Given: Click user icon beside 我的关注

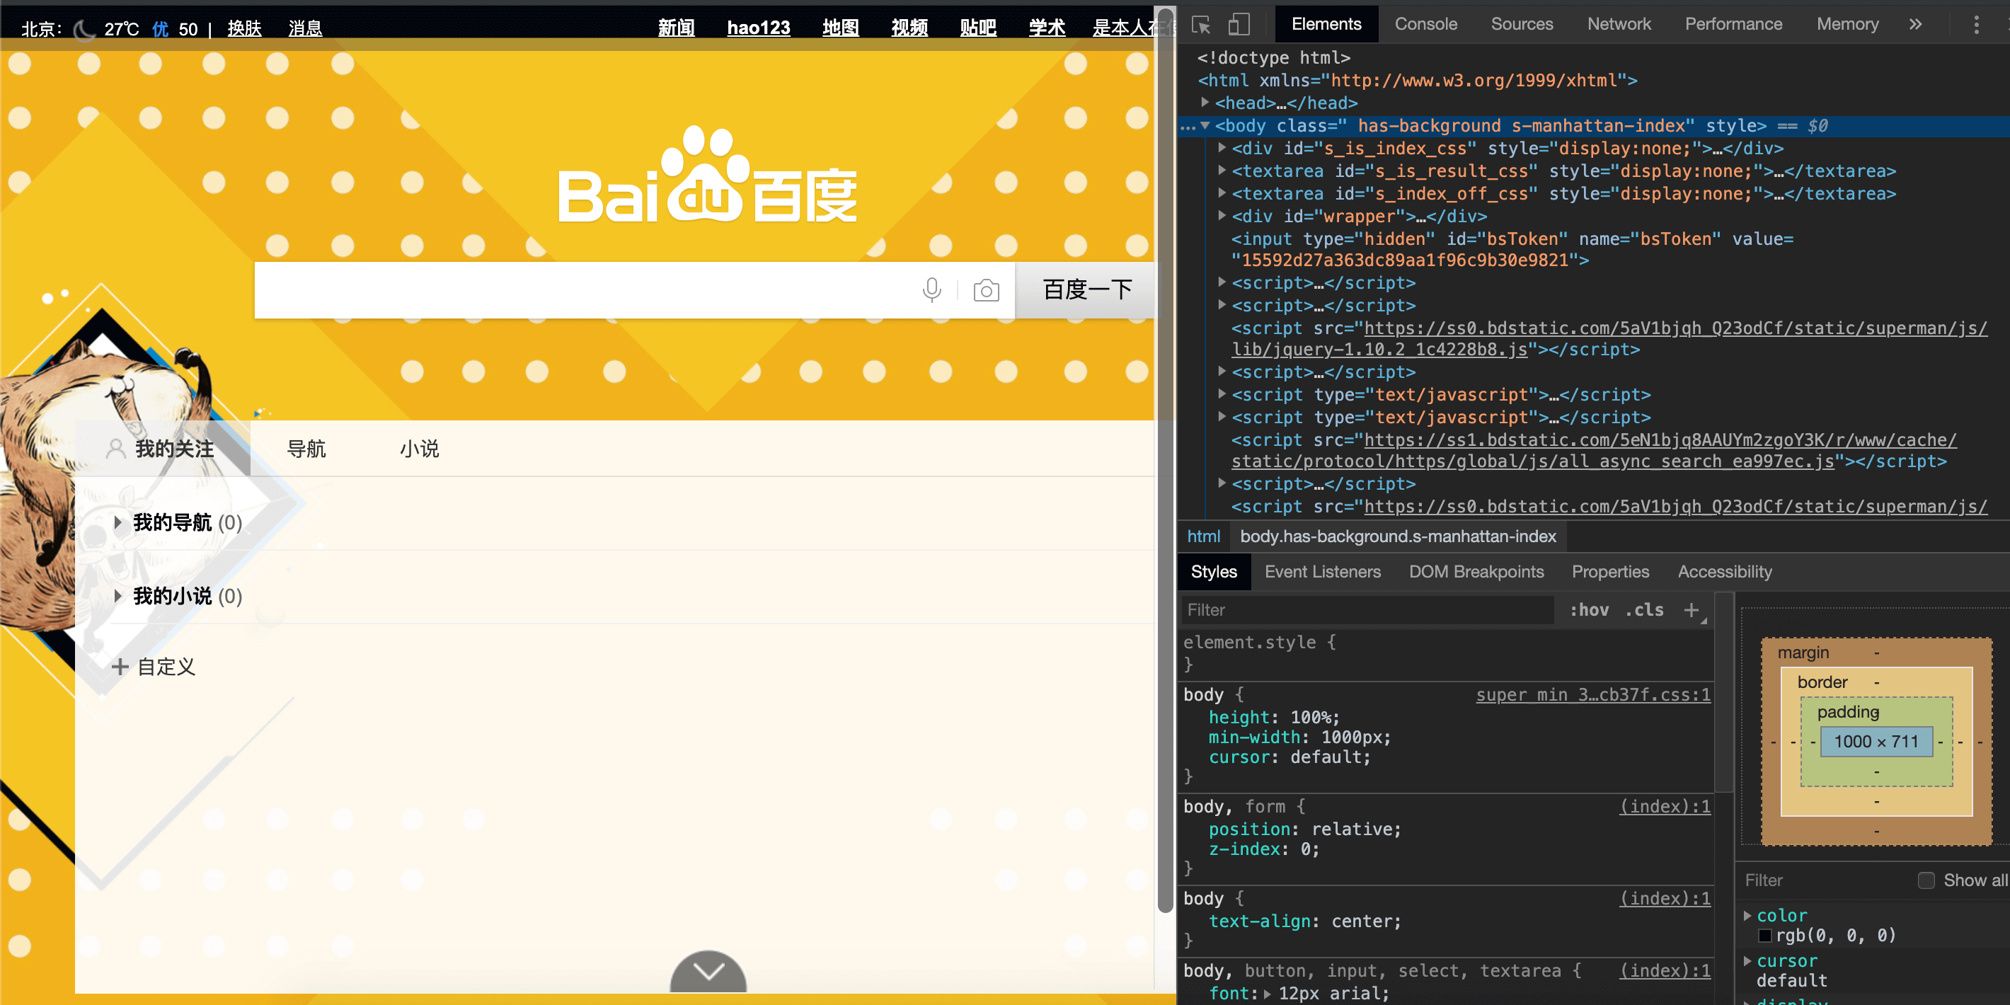Looking at the screenshot, I should point(115,449).
